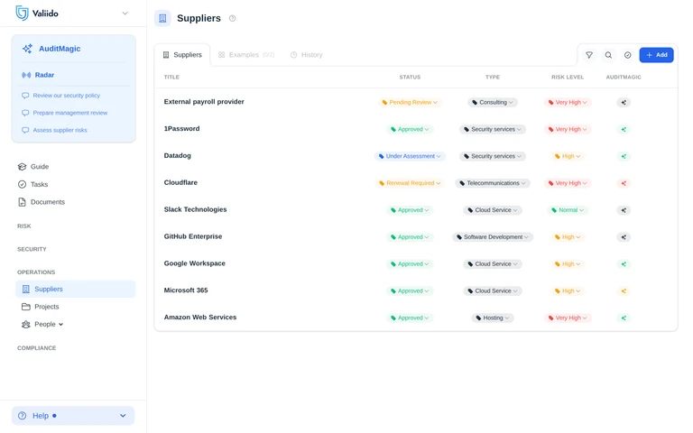Change Cloudflare Telecommunications type
Screen dimensions: 693x433
[x=493, y=183]
